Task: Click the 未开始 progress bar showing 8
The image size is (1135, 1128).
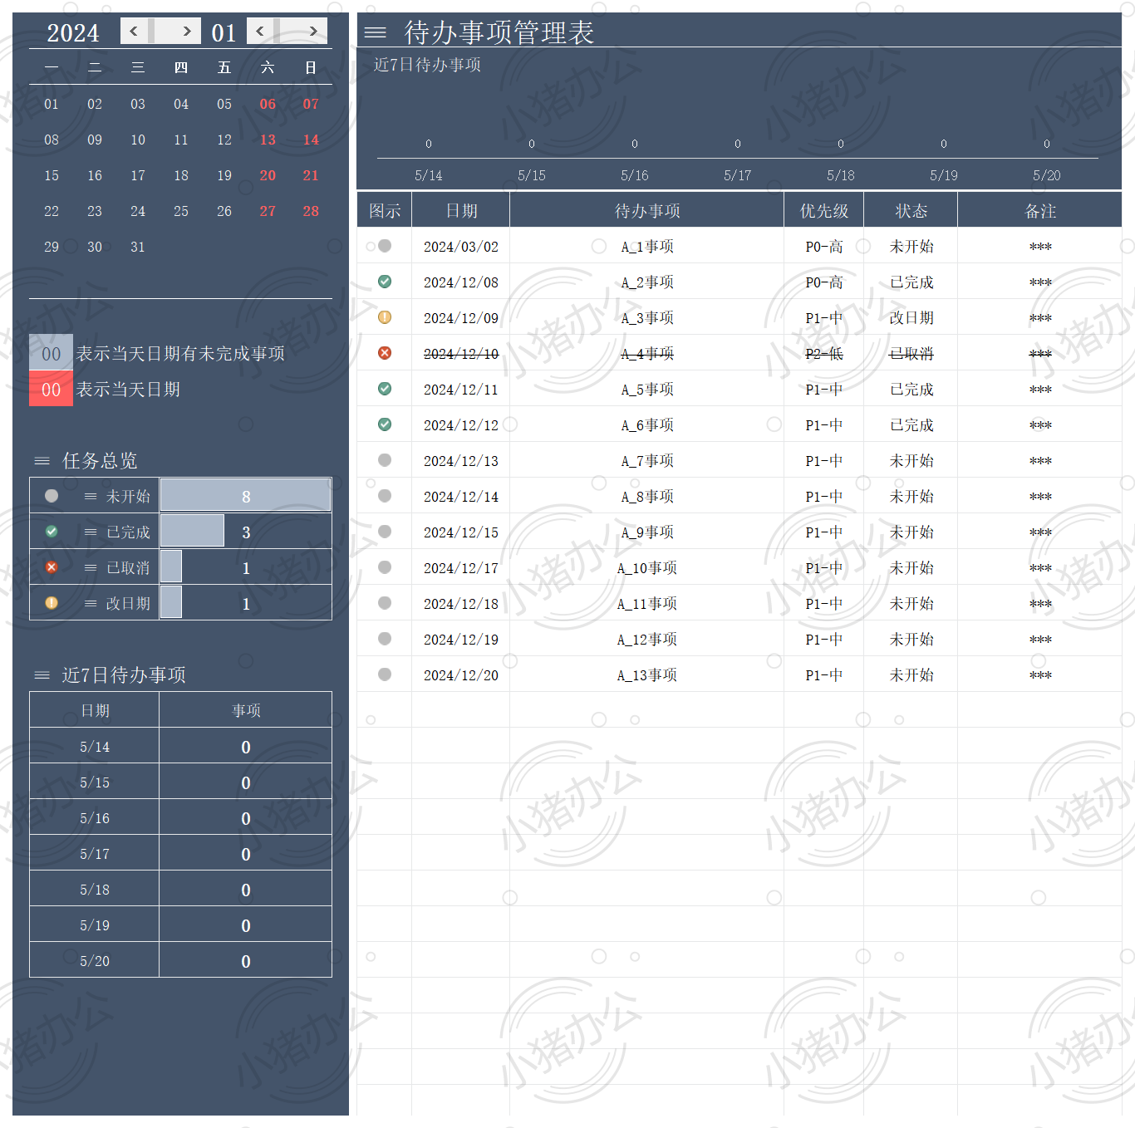Action: pyautogui.click(x=245, y=495)
